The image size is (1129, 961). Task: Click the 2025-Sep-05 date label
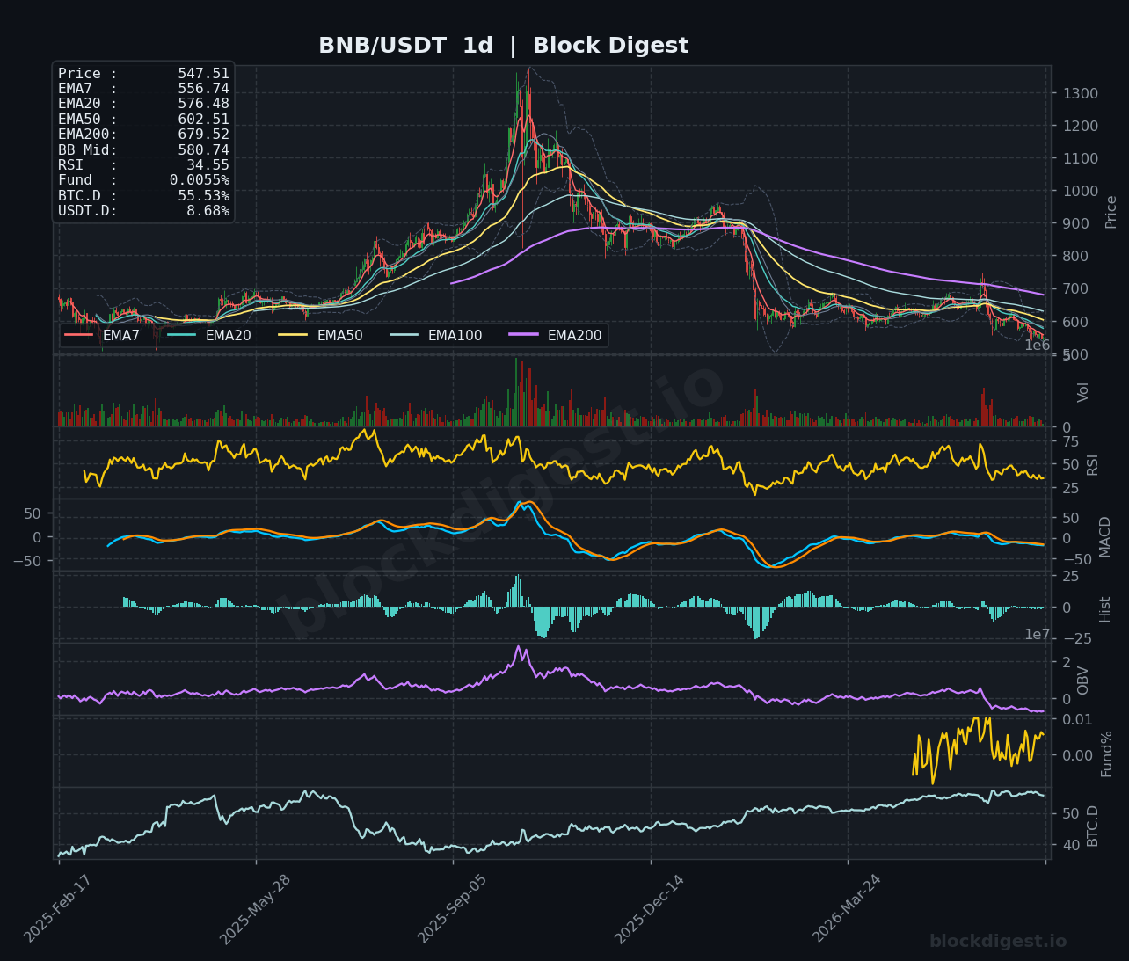(452, 909)
